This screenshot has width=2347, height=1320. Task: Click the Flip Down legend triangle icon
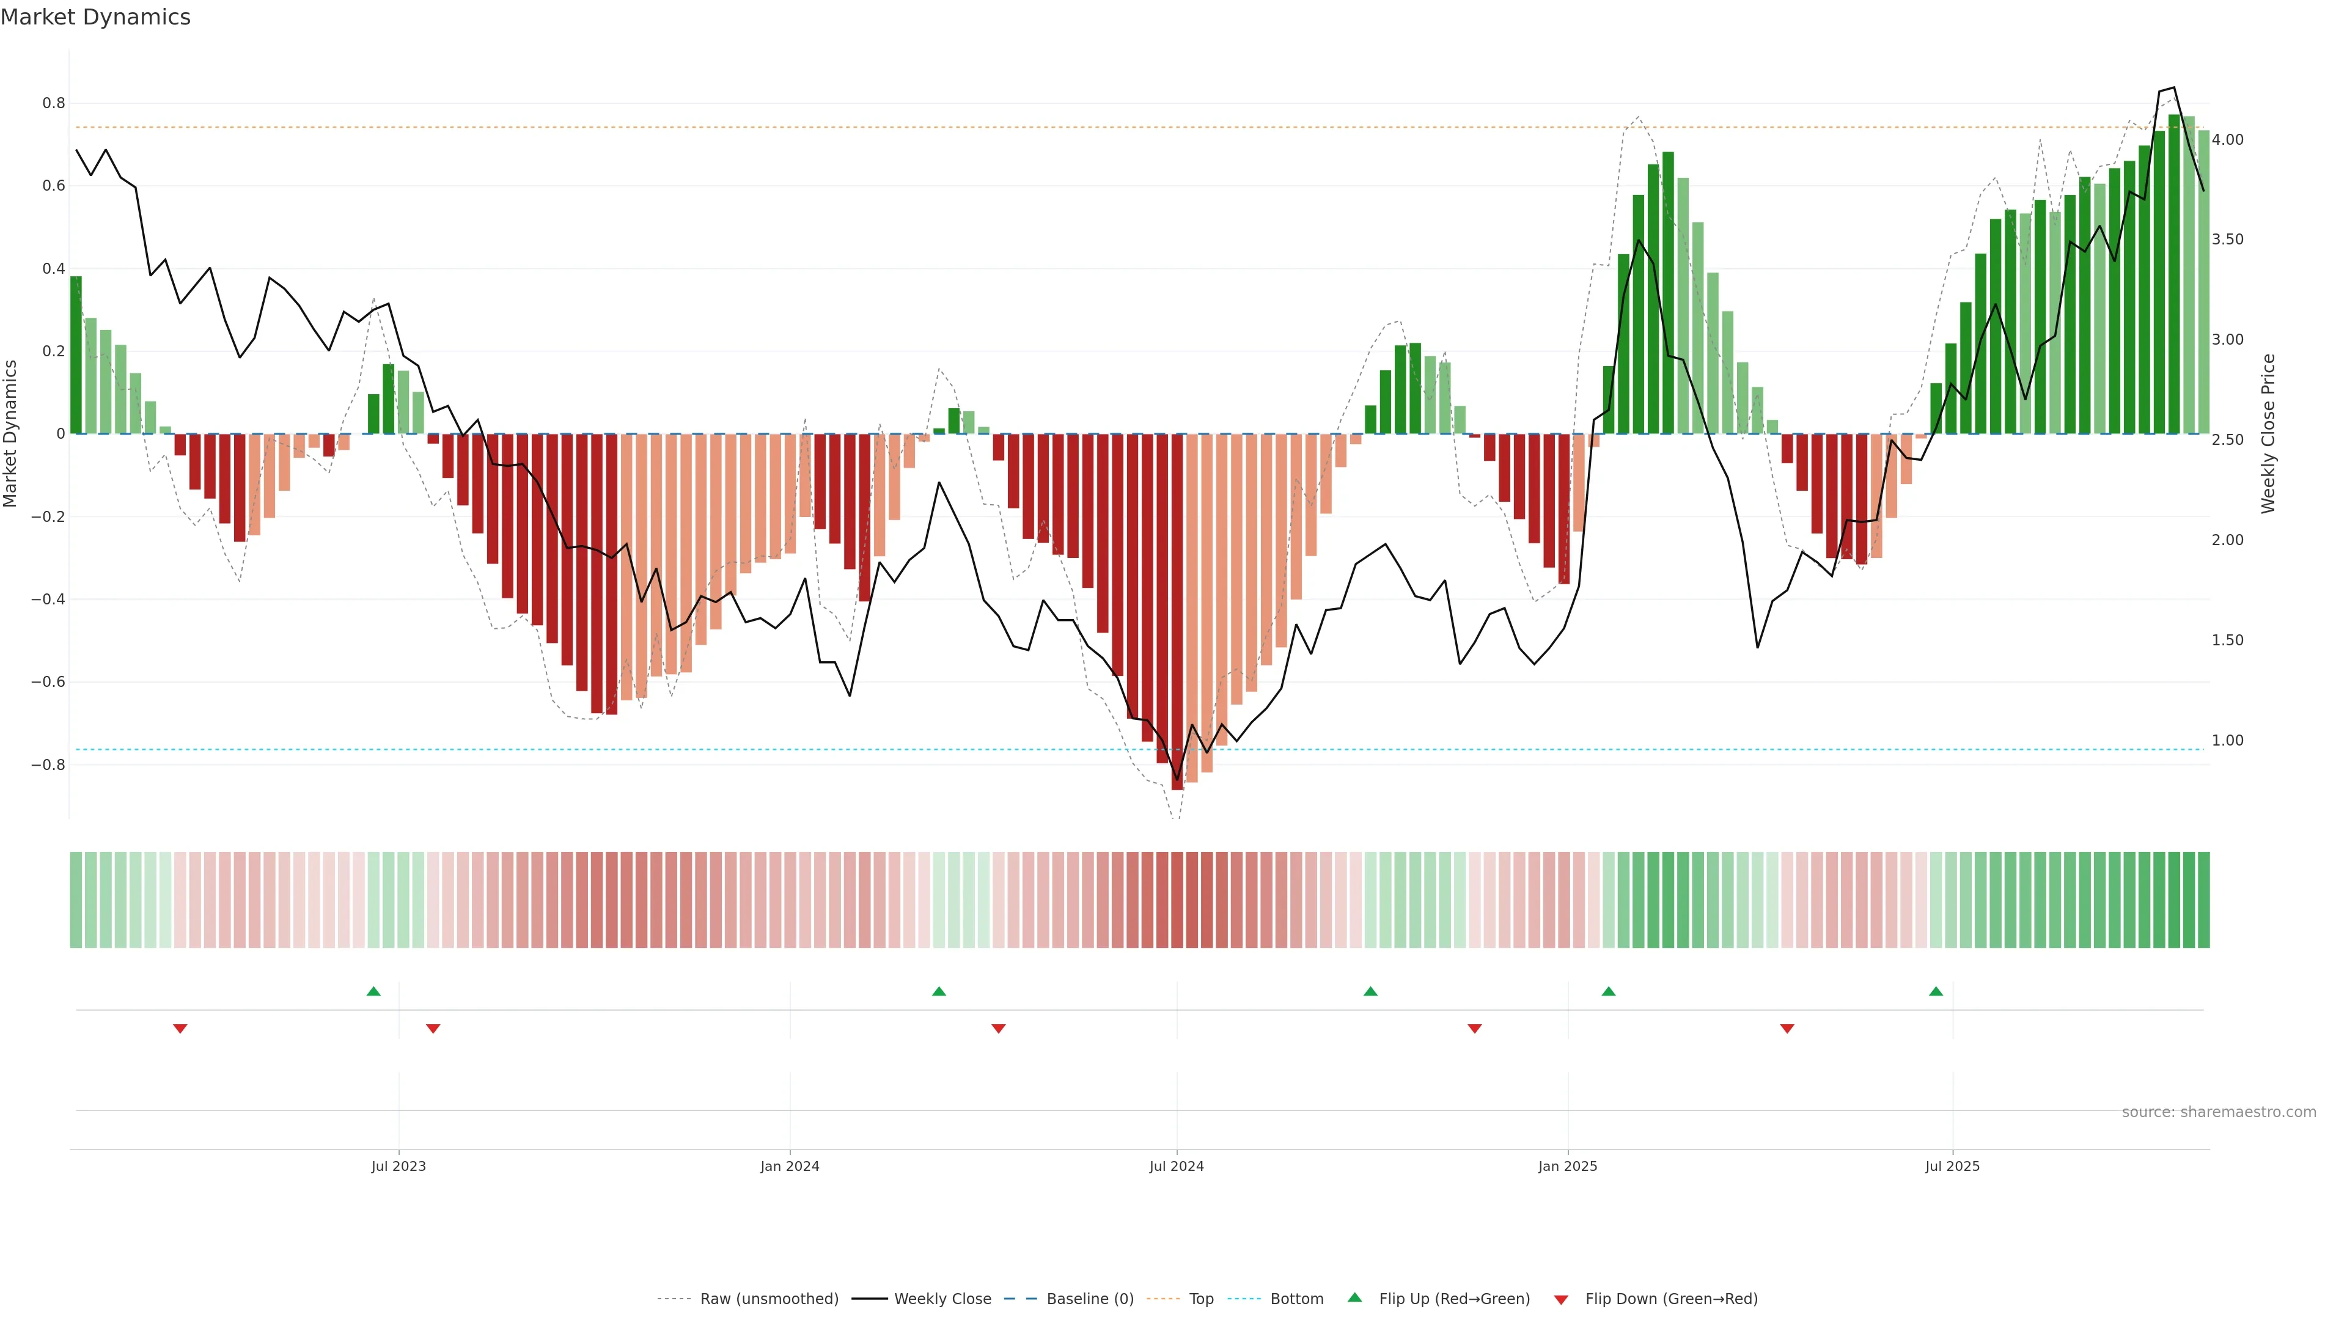(1561, 1299)
